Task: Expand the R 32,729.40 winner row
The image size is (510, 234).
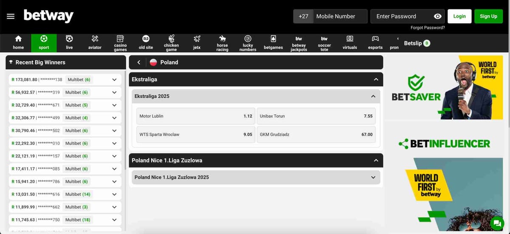Action: 114,105
